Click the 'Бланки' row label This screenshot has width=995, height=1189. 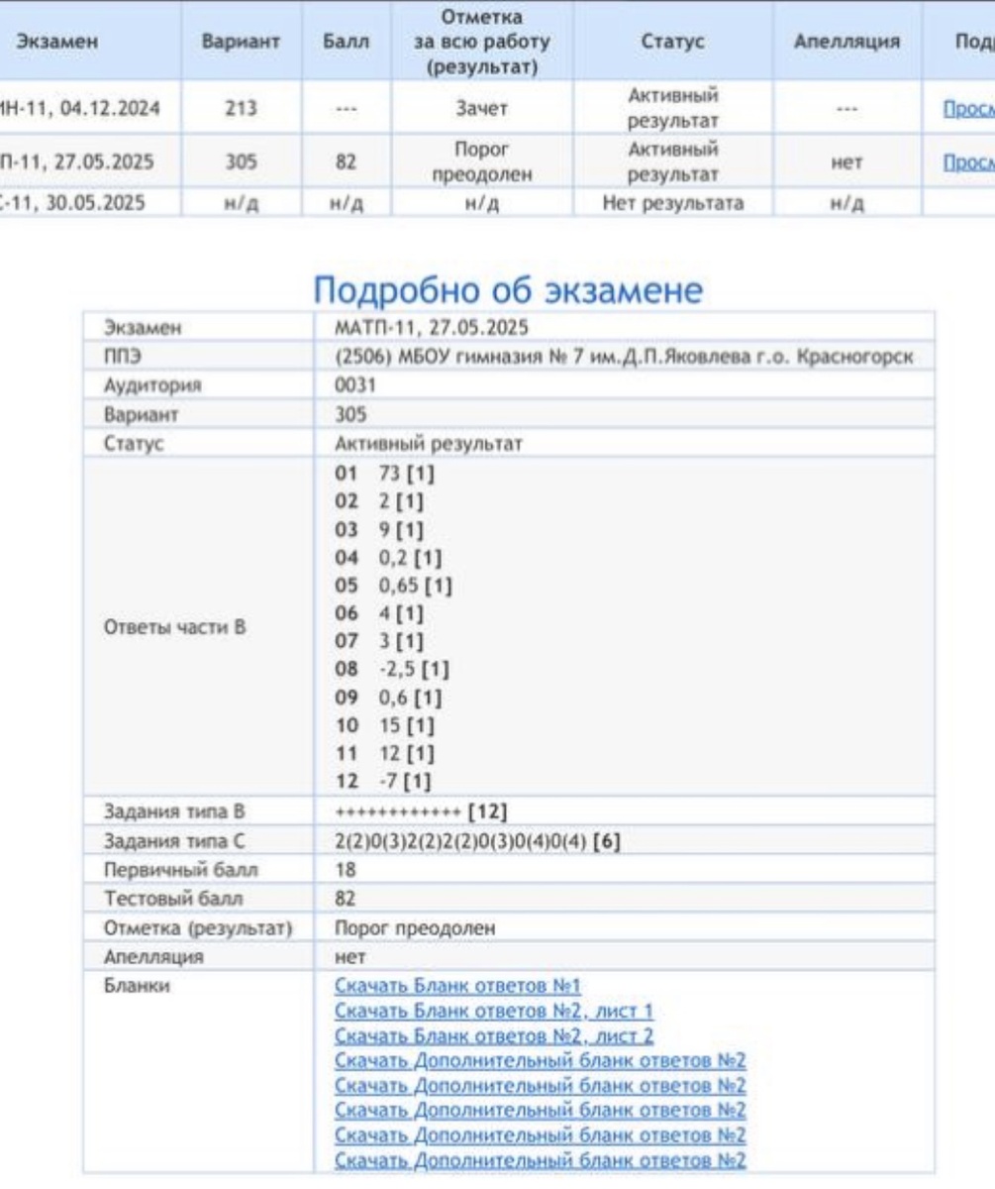pos(137,986)
